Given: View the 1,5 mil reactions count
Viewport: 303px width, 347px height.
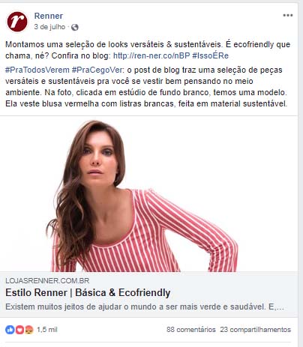Looking at the screenshot, I should coord(47,330).
